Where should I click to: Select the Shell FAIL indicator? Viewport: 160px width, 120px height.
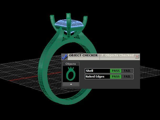[x=127, y=71]
